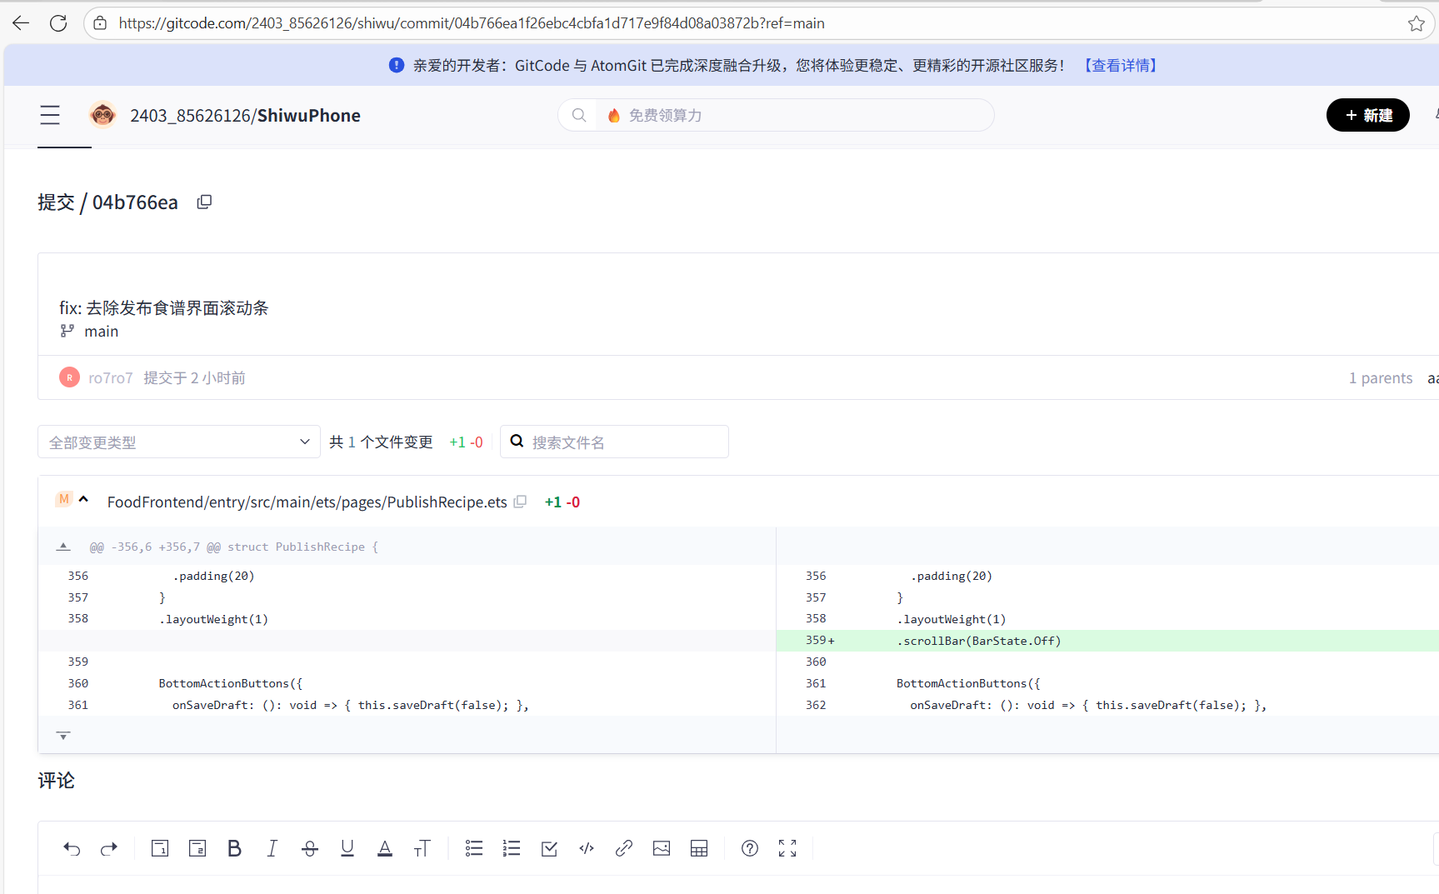This screenshot has height=894, width=1439.
Task: Undo in the comment editor
Action: pyautogui.click(x=72, y=848)
